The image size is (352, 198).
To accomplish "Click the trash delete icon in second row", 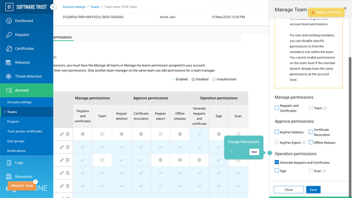I will [68, 147].
